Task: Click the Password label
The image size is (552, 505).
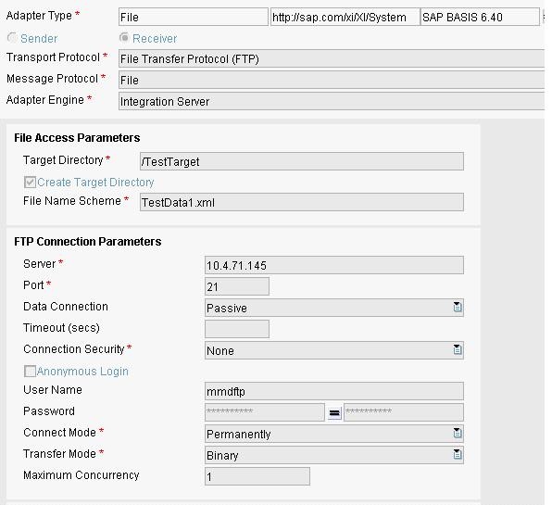Action: coord(49,411)
